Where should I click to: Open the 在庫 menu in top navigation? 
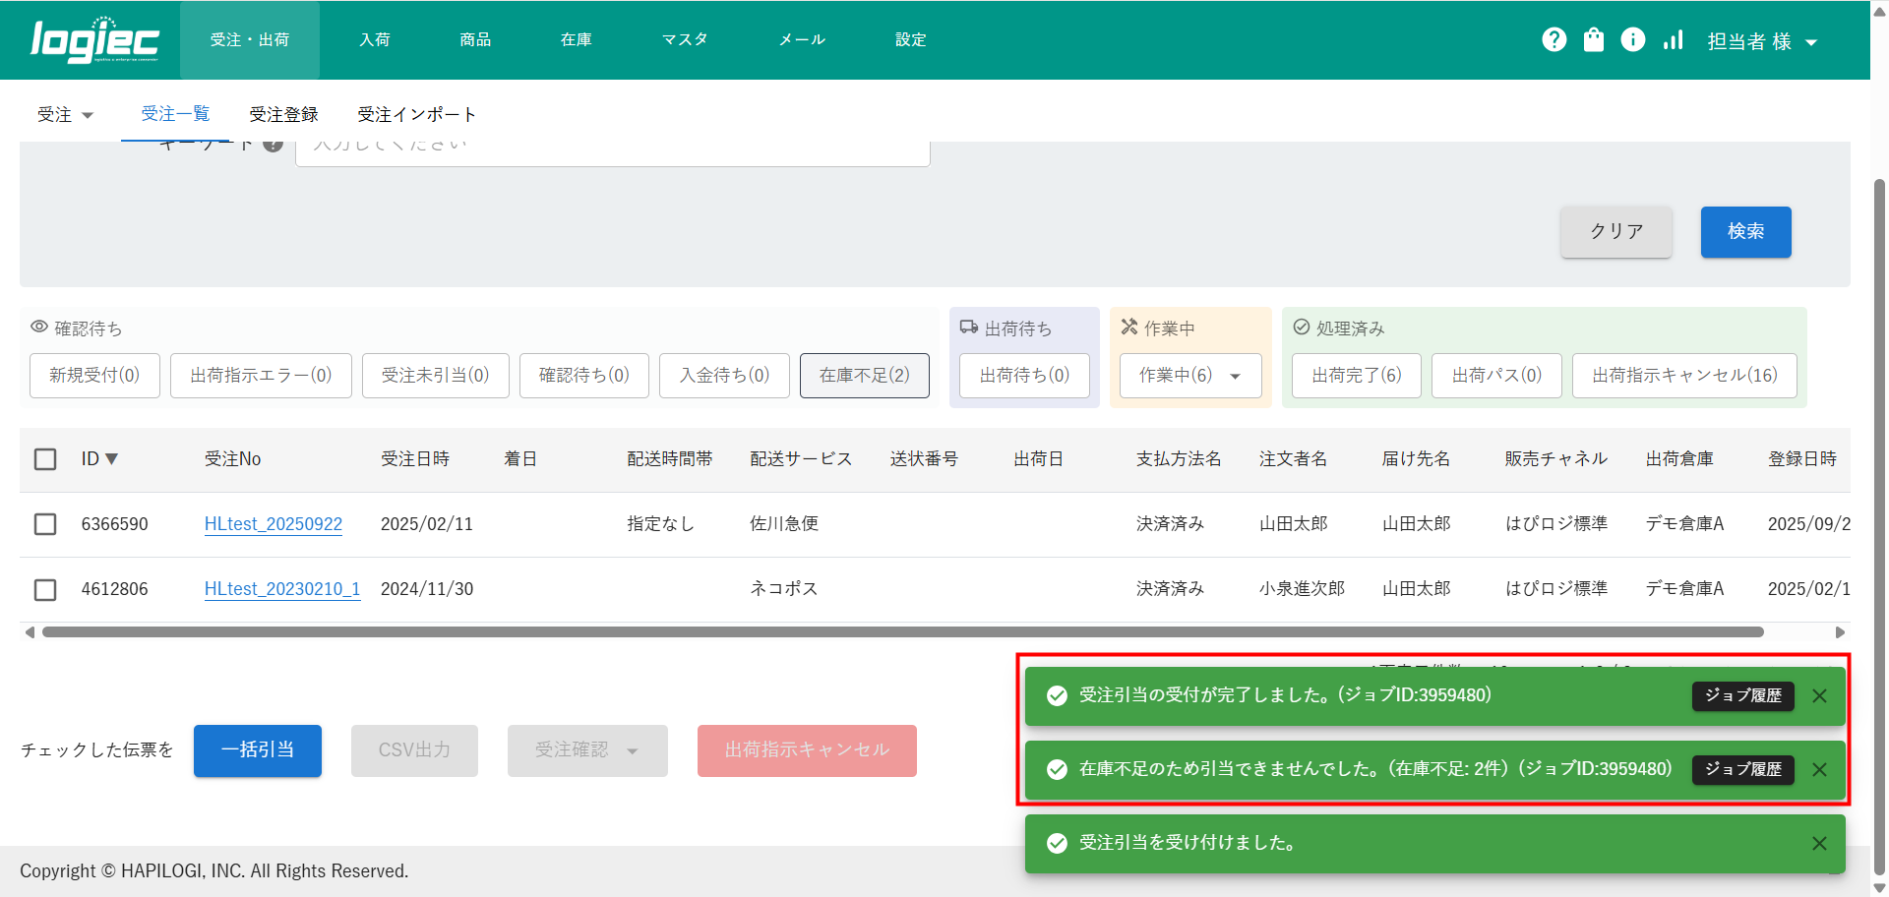click(x=576, y=40)
